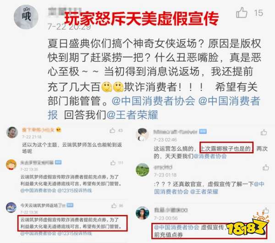The height and width of the screenshot is (243, 275).
Task: Open the avatar beside 今天云端筑梦师返场了
Action: (11, 207)
